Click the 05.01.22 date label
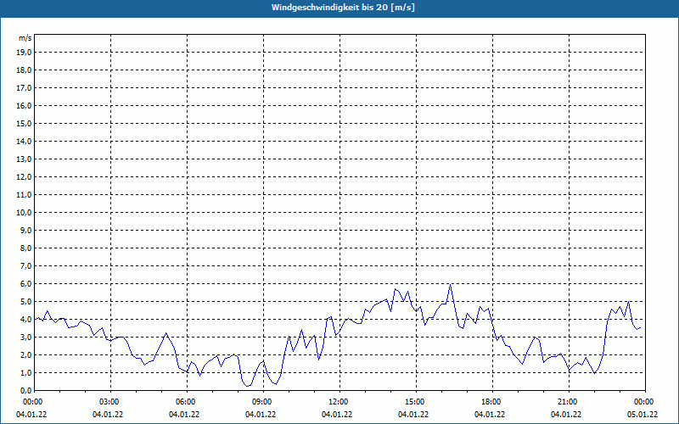 643,415
